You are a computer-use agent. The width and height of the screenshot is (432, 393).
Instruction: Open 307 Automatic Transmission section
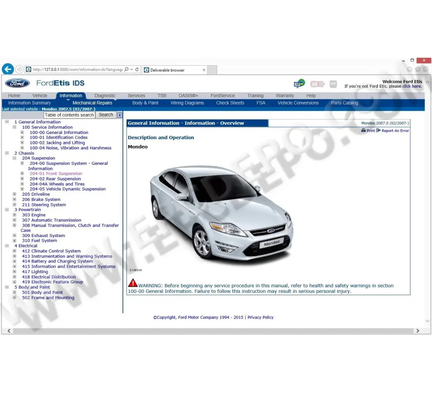[x=51, y=220]
